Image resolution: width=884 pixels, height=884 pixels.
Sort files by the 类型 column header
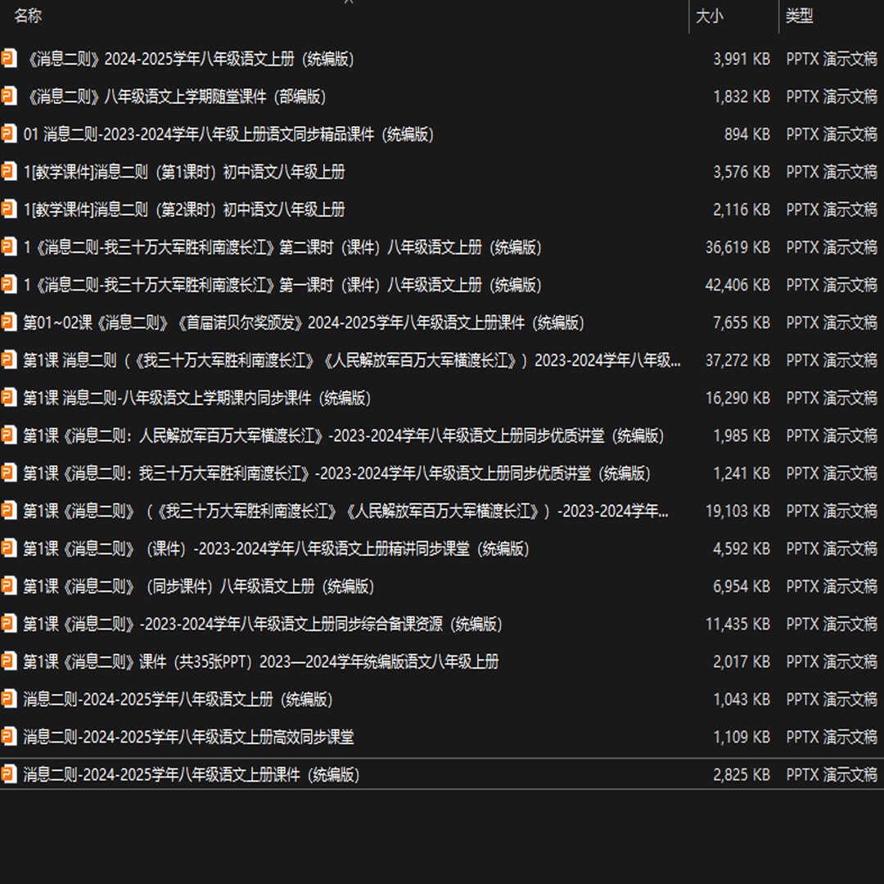799,16
